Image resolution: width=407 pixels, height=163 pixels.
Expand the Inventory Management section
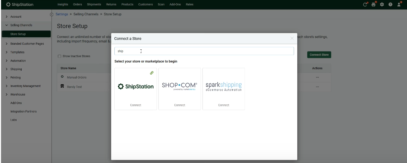click(25, 86)
